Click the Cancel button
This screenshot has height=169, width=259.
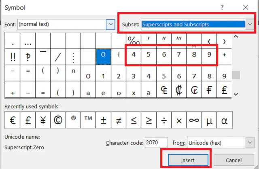234,160
